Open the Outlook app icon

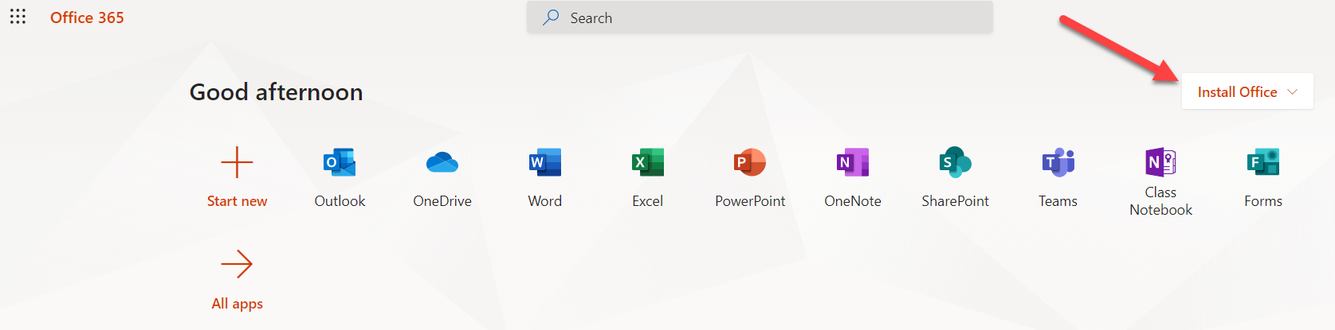coord(340,162)
